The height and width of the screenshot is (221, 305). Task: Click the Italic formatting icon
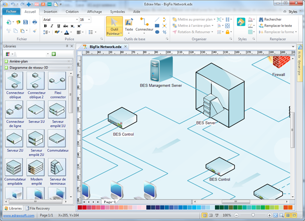pyautogui.click(x=52, y=26)
